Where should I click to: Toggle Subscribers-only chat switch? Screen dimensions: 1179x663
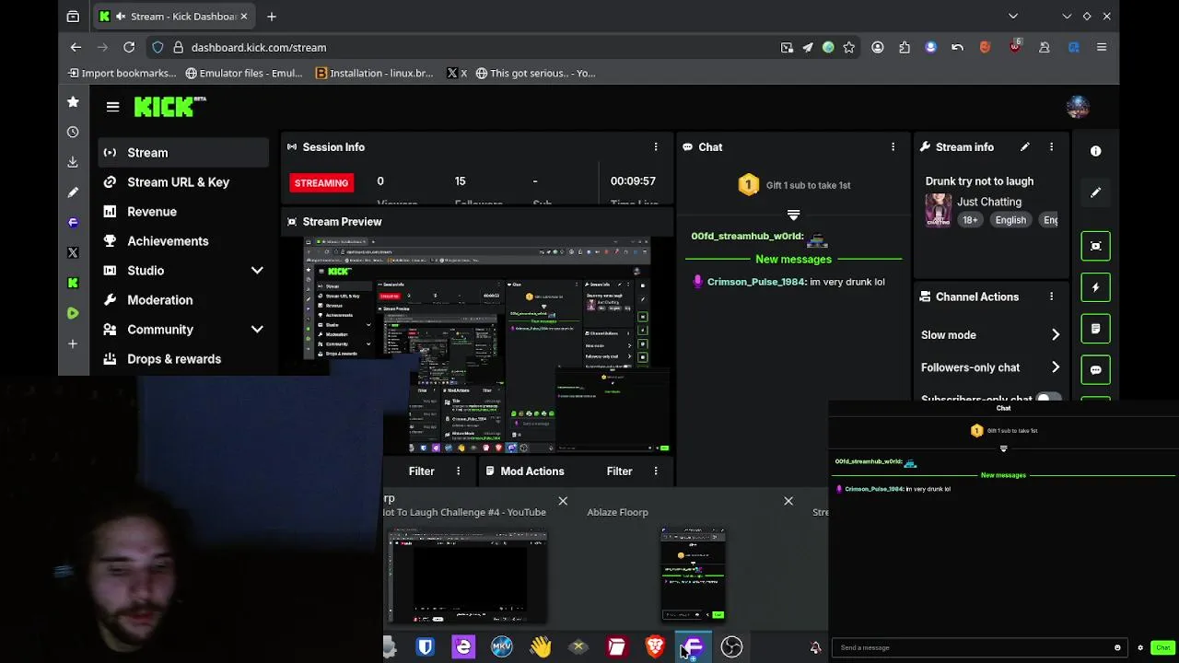1047,399
